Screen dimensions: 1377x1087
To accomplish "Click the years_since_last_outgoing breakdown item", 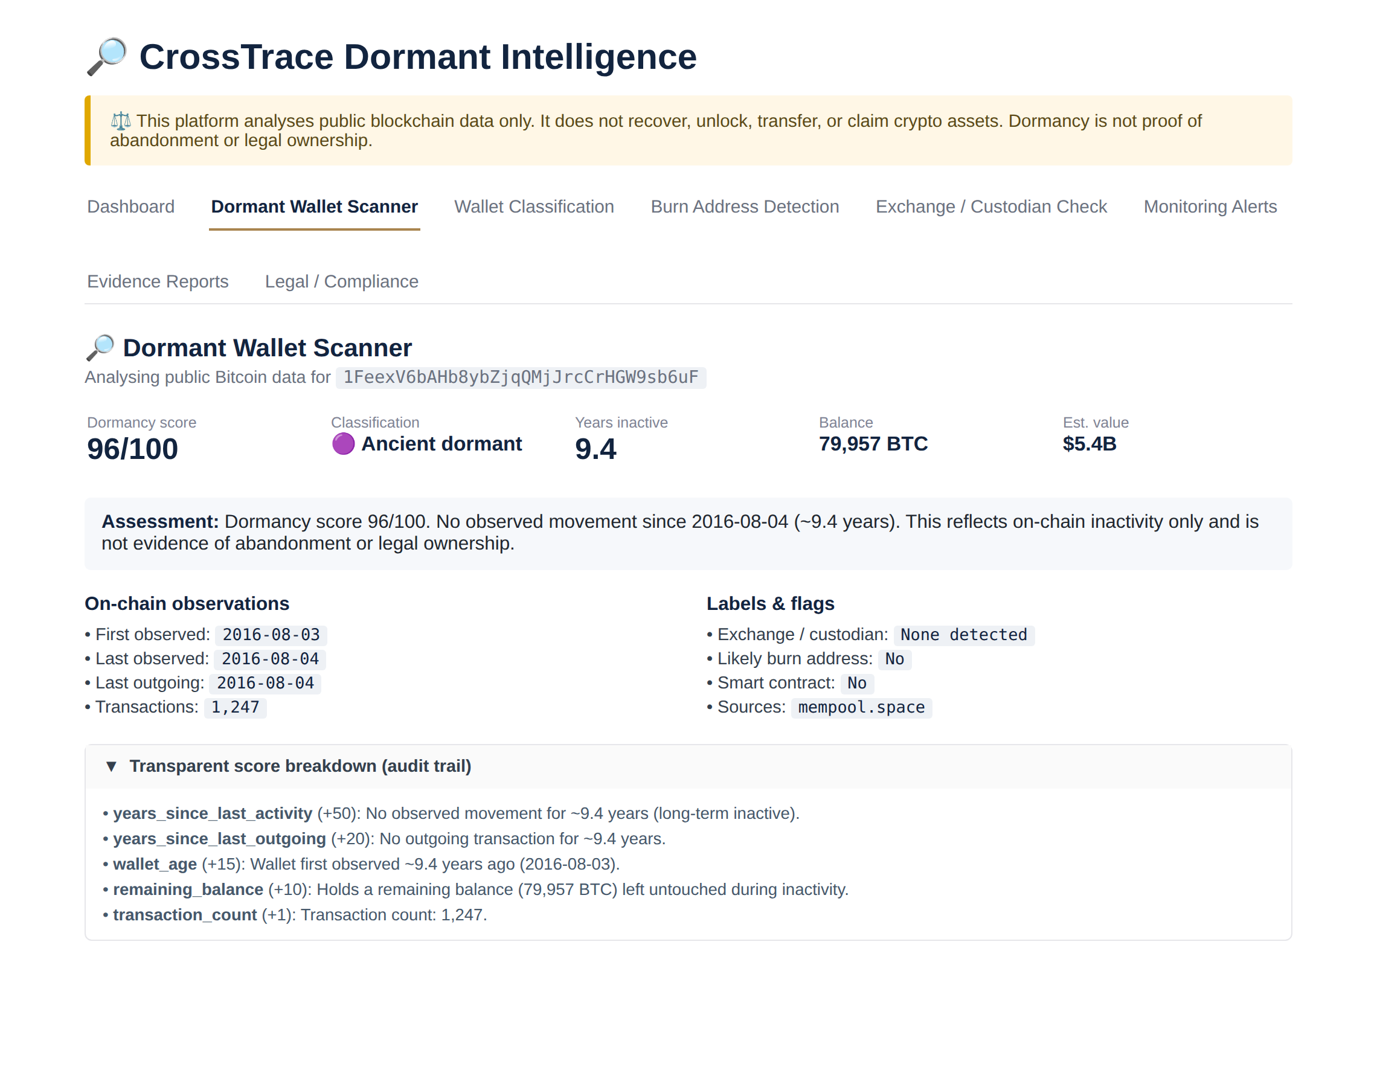I will pyautogui.click(x=384, y=839).
